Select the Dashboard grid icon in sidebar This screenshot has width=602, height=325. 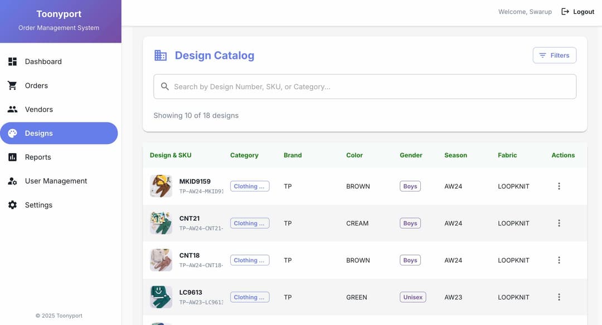tap(12, 61)
